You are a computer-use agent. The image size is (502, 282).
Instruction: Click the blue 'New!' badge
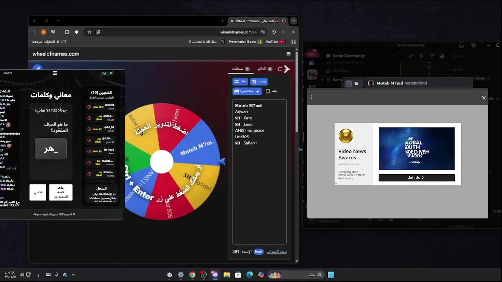point(258,251)
